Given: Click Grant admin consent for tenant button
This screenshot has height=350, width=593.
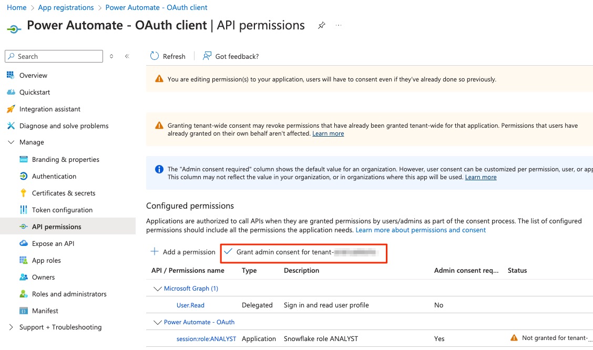Looking at the screenshot, I should (304, 252).
